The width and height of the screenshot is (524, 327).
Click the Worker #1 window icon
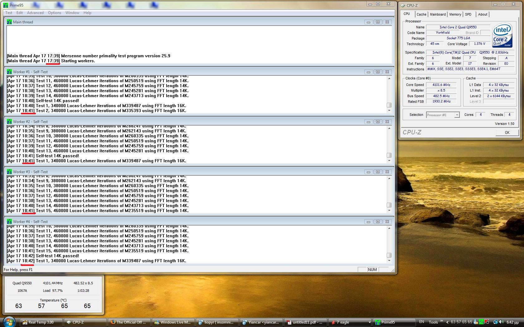point(9,72)
